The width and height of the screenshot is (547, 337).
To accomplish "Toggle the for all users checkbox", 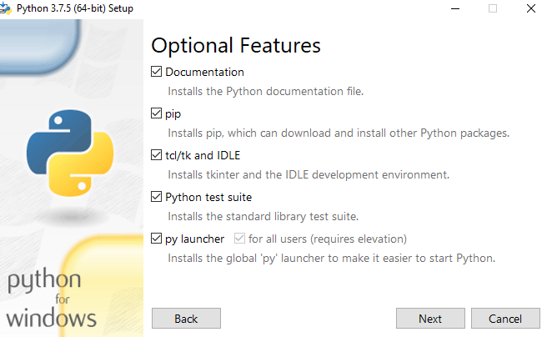I will (239, 239).
